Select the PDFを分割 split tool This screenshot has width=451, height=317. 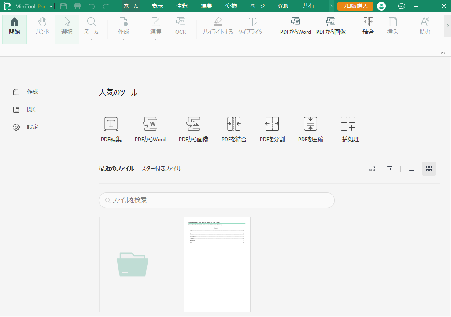click(272, 124)
